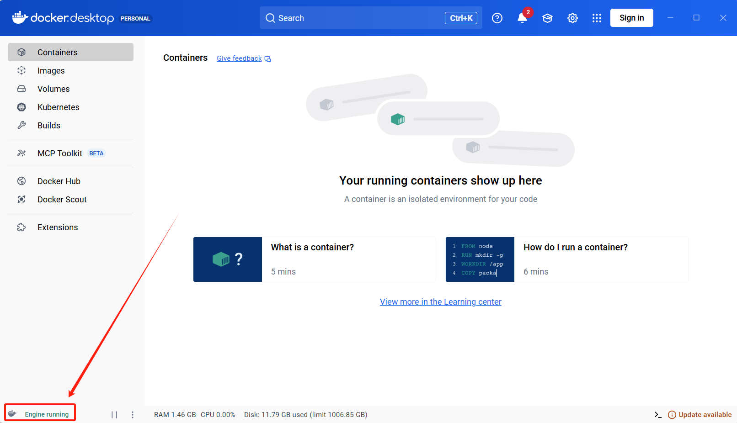Click the whale icon beside Engine running
Image resolution: width=737 pixels, height=423 pixels.
(12, 414)
